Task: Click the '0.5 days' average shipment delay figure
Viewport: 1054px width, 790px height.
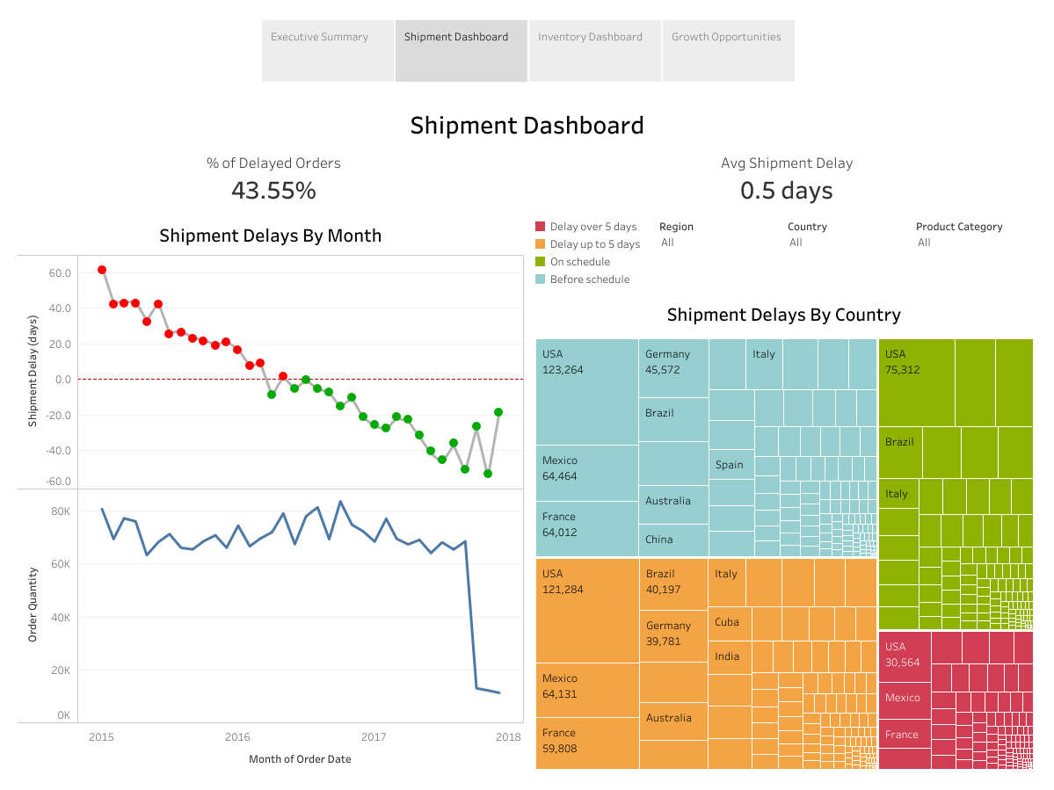Action: (786, 190)
